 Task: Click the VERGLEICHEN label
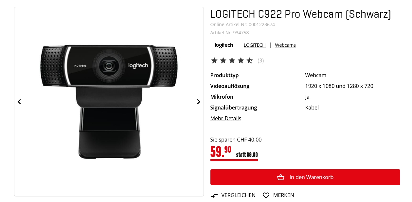pos(238,195)
